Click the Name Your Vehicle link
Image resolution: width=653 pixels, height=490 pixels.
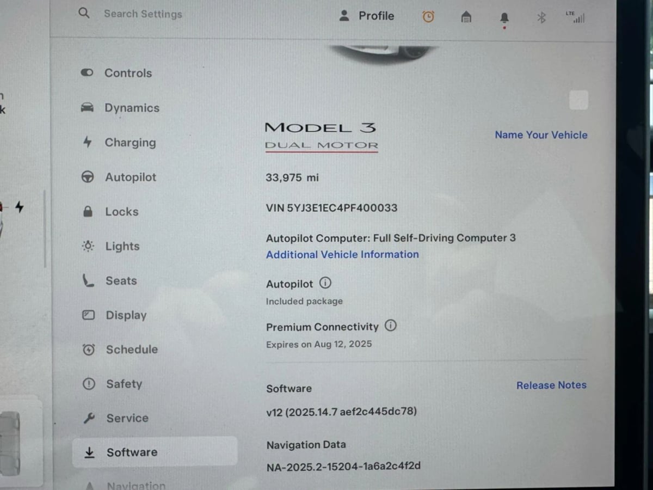click(541, 135)
